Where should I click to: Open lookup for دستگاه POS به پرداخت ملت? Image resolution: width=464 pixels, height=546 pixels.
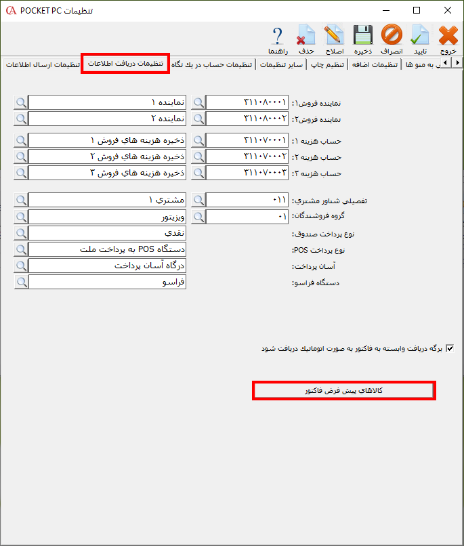point(21,249)
